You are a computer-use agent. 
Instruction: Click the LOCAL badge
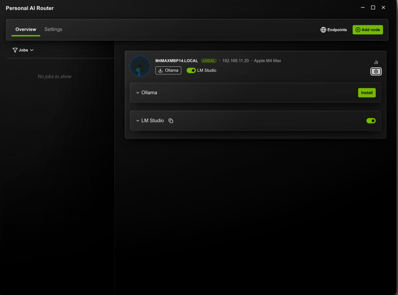coord(208,61)
